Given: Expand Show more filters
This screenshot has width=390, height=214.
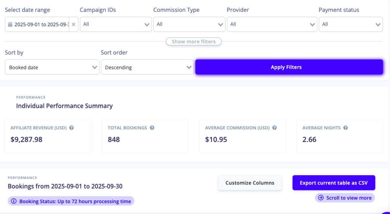Looking at the screenshot, I should [193, 42].
